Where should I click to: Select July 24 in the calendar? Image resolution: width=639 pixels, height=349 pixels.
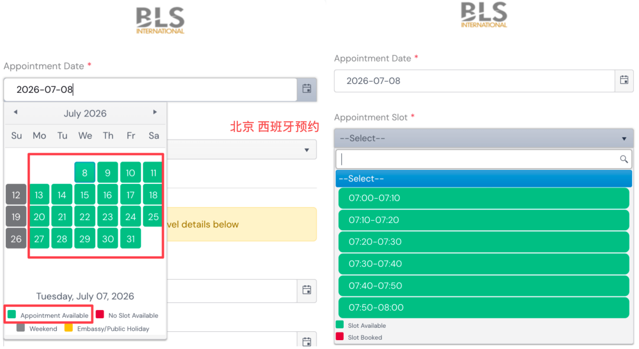130,216
